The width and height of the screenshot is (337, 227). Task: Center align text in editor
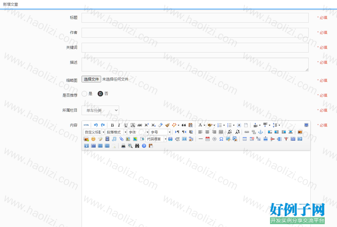[x=207, y=132]
